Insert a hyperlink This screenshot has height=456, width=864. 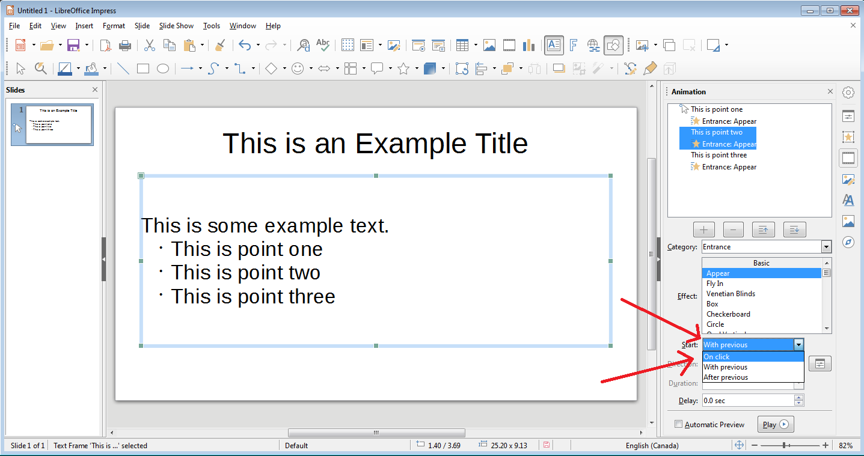pyautogui.click(x=593, y=45)
